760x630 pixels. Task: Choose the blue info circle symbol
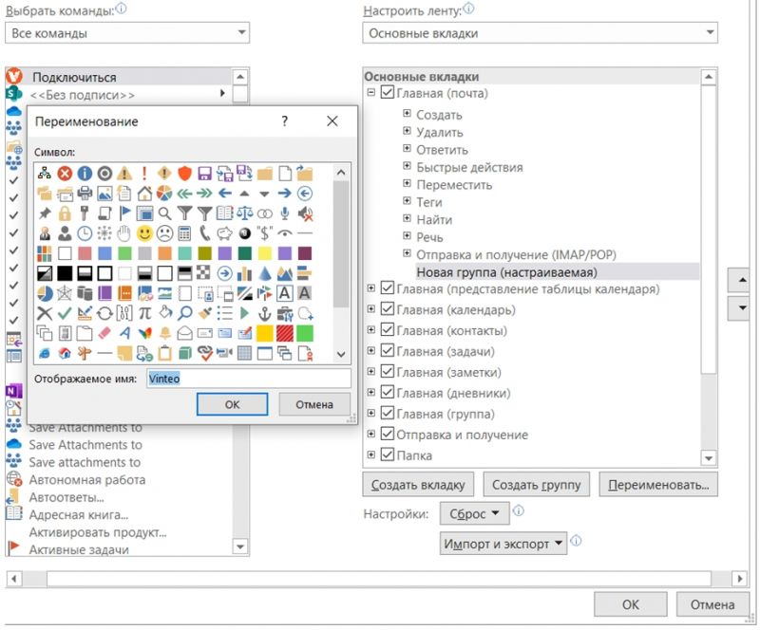coord(85,173)
